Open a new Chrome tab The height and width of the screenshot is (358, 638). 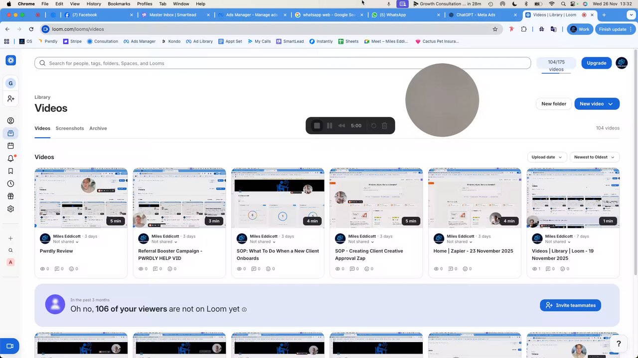pyautogui.click(x=604, y=15)
